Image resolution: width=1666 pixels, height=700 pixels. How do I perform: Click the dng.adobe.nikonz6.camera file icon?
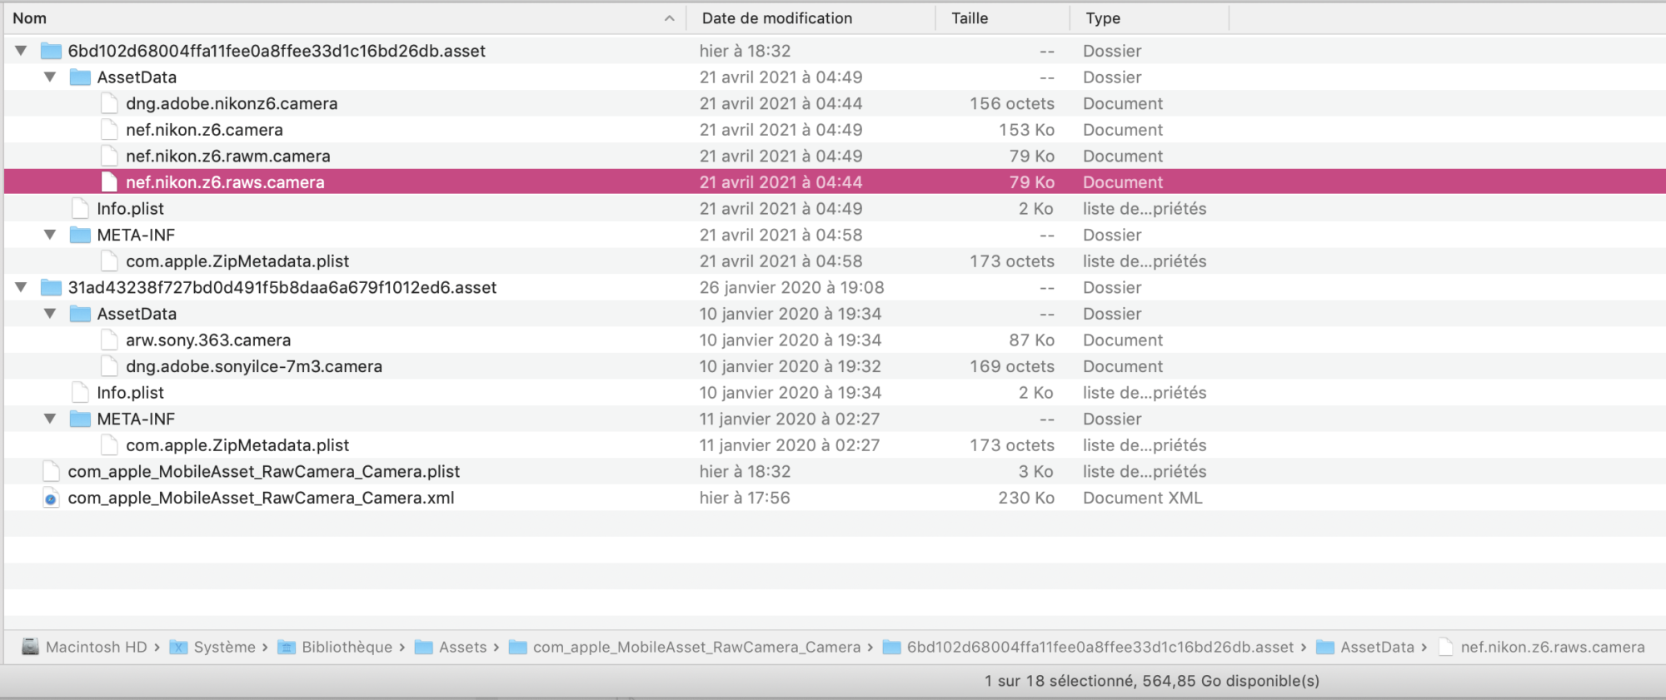tap(109, 103)
